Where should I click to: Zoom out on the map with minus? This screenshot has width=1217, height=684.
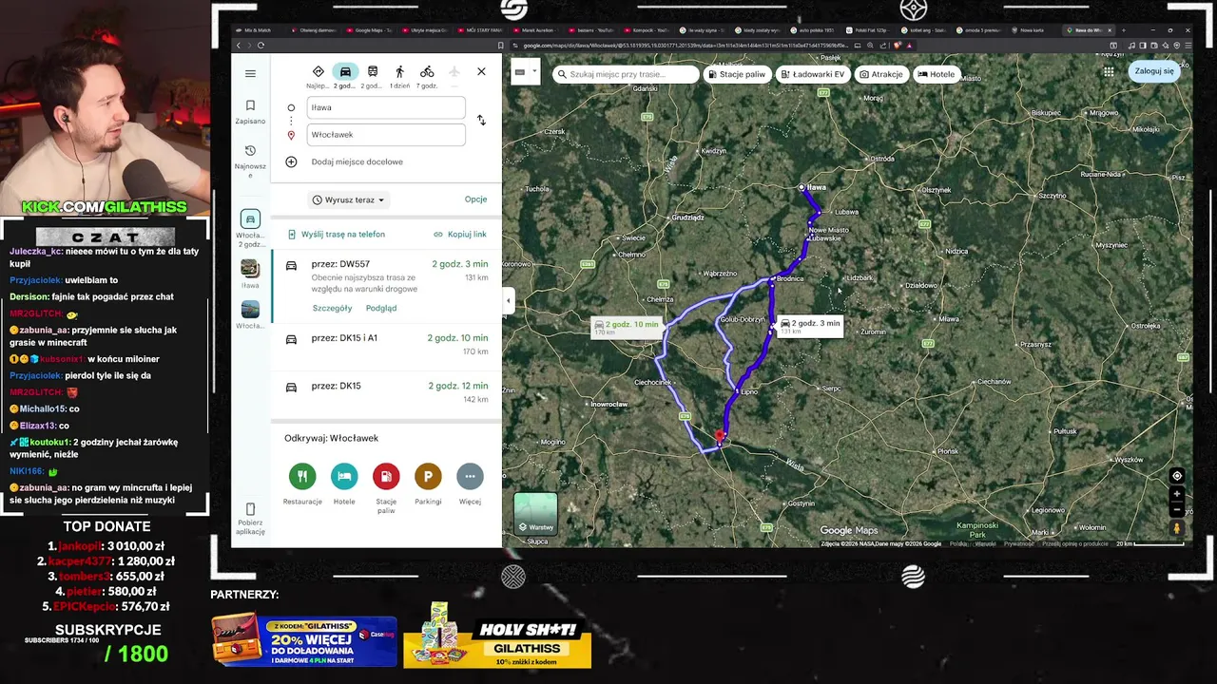point(1177,509)
